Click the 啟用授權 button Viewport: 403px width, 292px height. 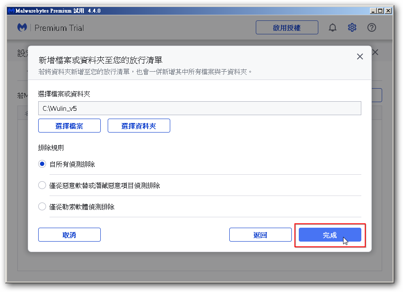[x=287, y=28]
